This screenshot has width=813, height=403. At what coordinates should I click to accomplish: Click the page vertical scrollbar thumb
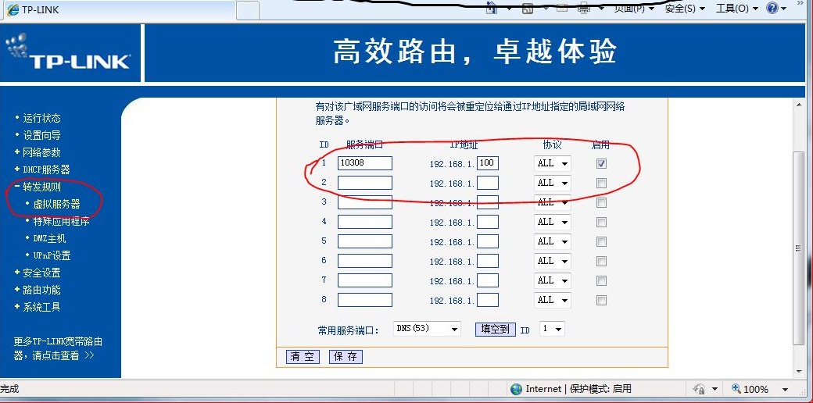pos(799,248)
